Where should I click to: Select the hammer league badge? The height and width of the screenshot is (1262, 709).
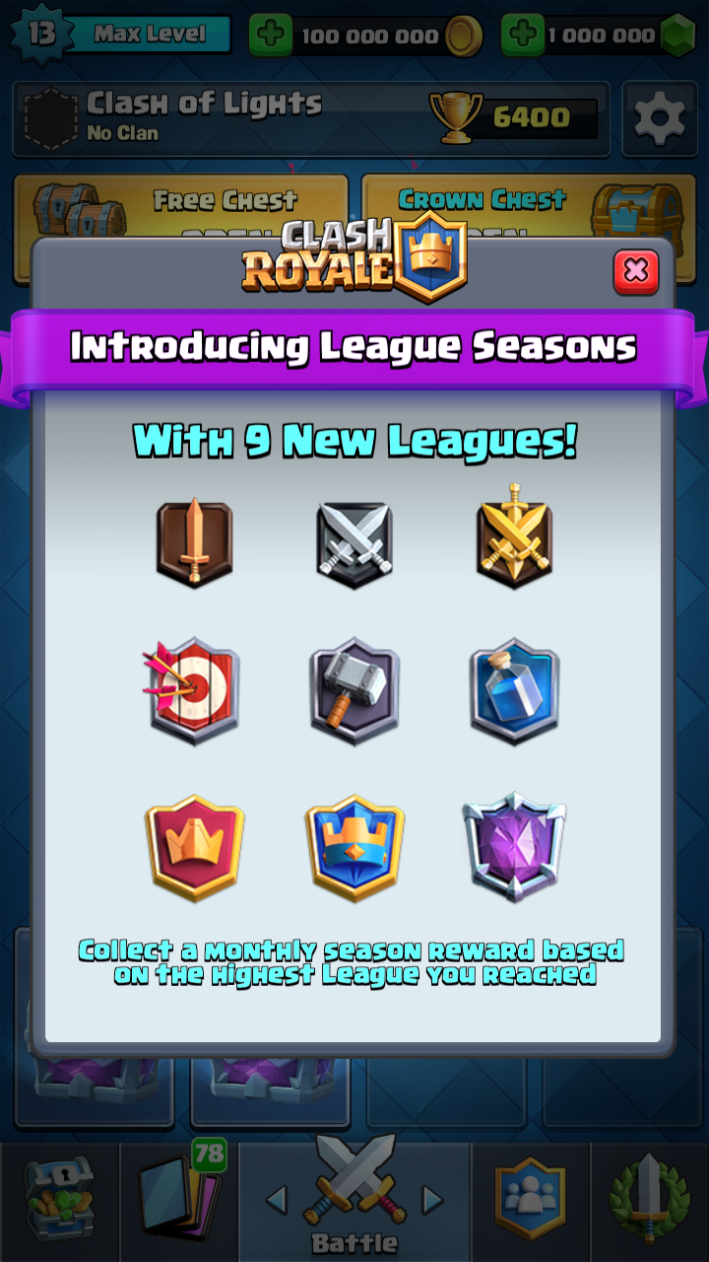point(354,691)
